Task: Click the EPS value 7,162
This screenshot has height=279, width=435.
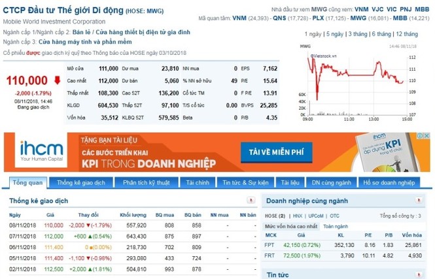Action: click(270, 69)
